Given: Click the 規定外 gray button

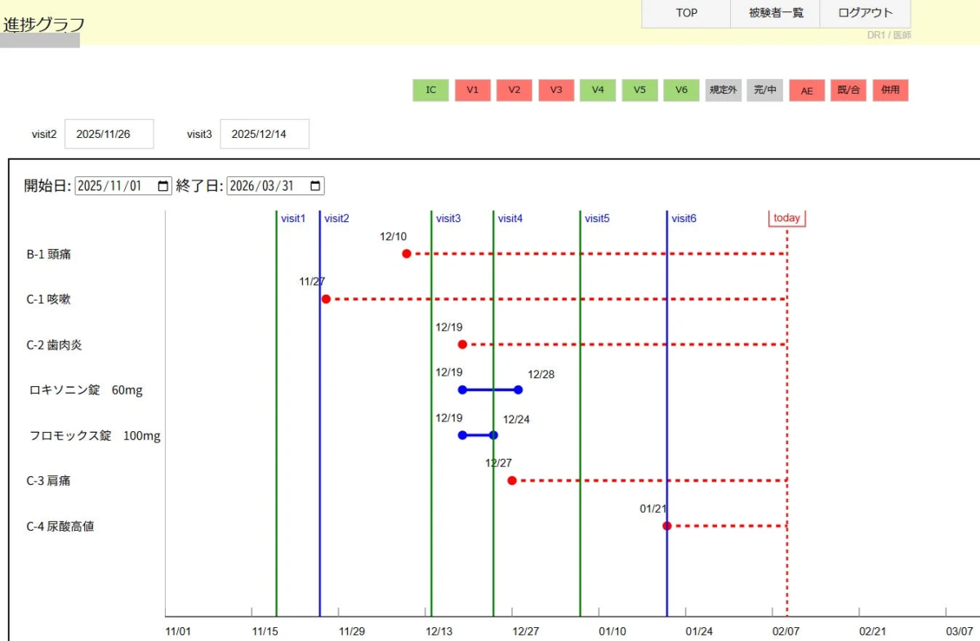Looking at the screenshot, I should point(723,91).
